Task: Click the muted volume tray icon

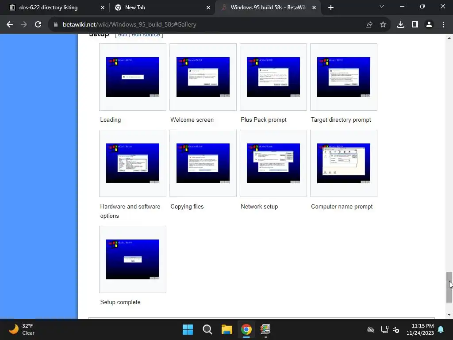Action: point(396,329)
